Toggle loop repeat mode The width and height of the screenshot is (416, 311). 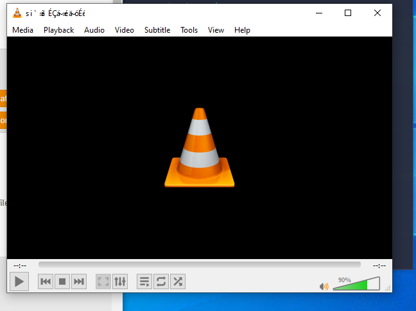click(x=161, y=282)
